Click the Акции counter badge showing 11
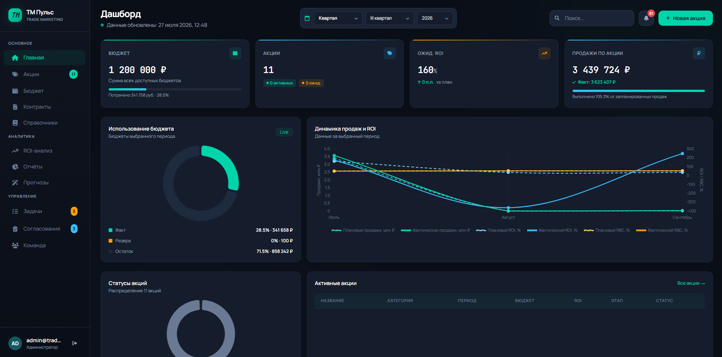This screenshot has height=357, width=722. point(73,74)
